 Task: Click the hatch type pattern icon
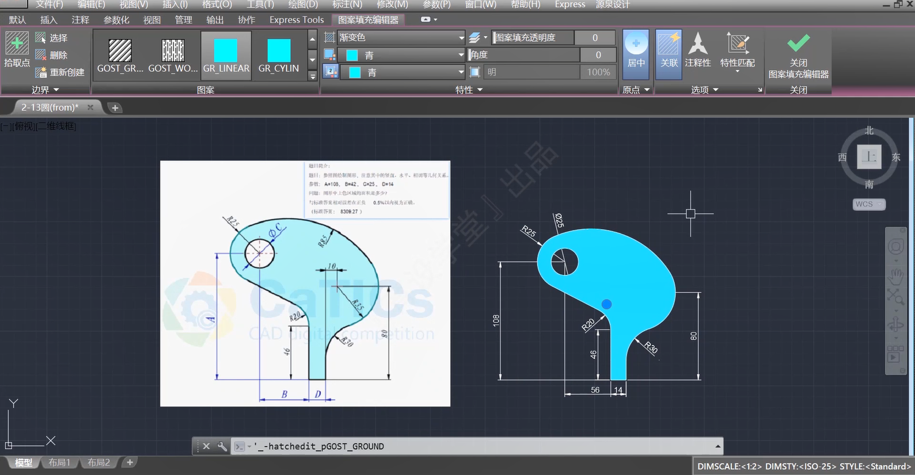tap(329, 38)
